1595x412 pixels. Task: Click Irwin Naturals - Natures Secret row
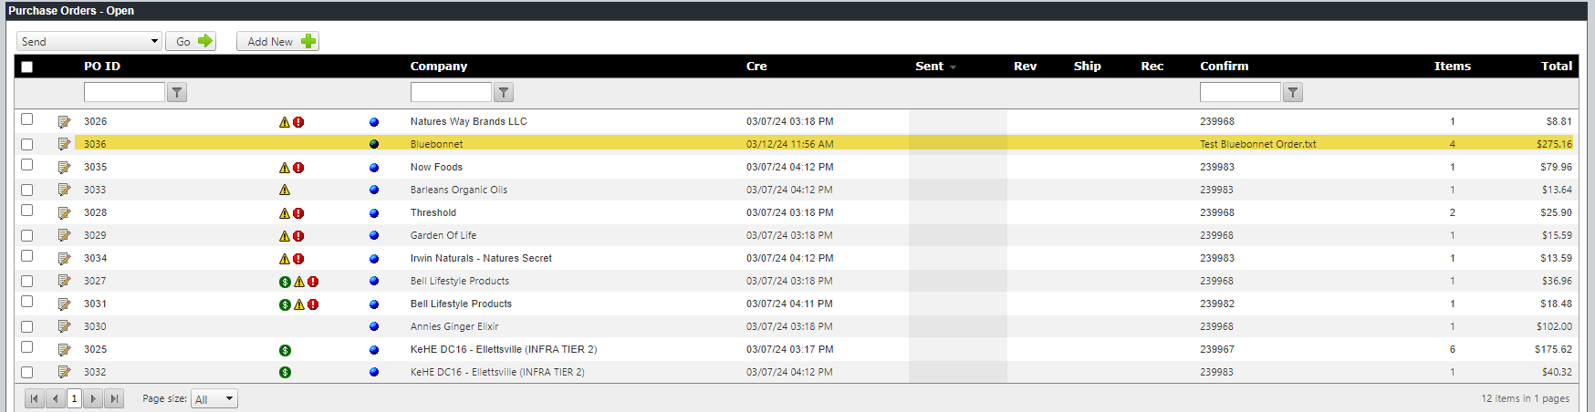click(797, 258)
